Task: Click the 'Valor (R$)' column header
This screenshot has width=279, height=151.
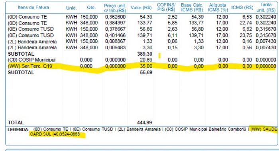Action: [141, 8]
